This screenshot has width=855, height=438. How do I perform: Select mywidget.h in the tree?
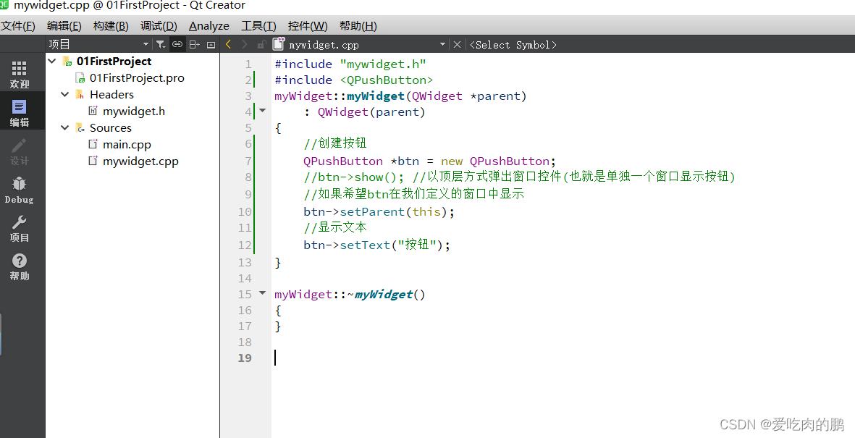tap(134, 111)
